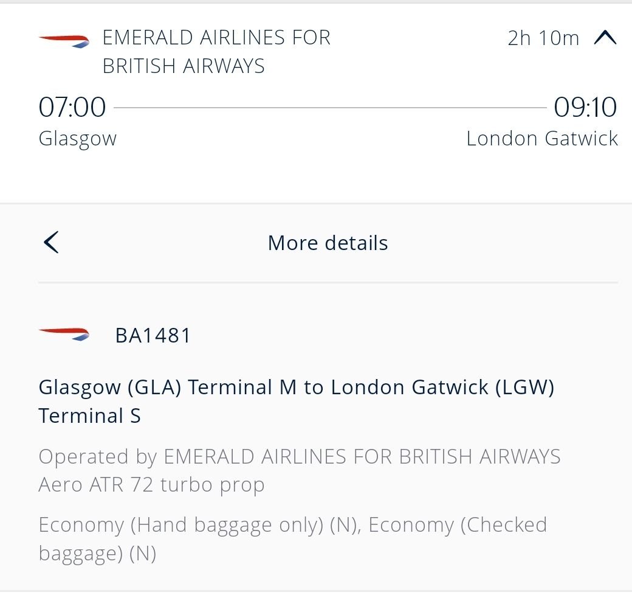Select the 07:00 Glasgow departure time

coord(72,106)
